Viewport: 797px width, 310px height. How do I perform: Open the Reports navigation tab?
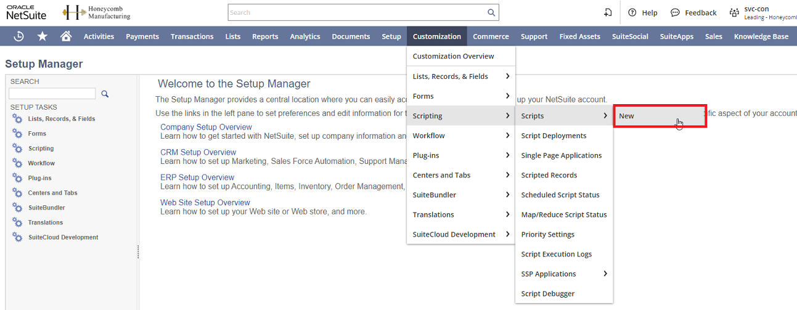click(x=265, y=36)
